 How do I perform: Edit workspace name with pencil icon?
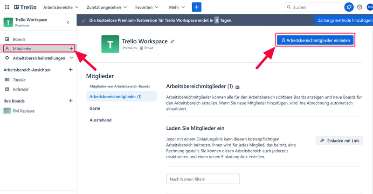coord(173,41)
